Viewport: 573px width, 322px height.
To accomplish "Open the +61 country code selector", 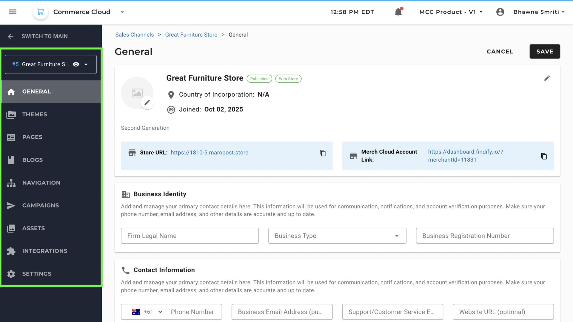I will [x=147, y=312].
